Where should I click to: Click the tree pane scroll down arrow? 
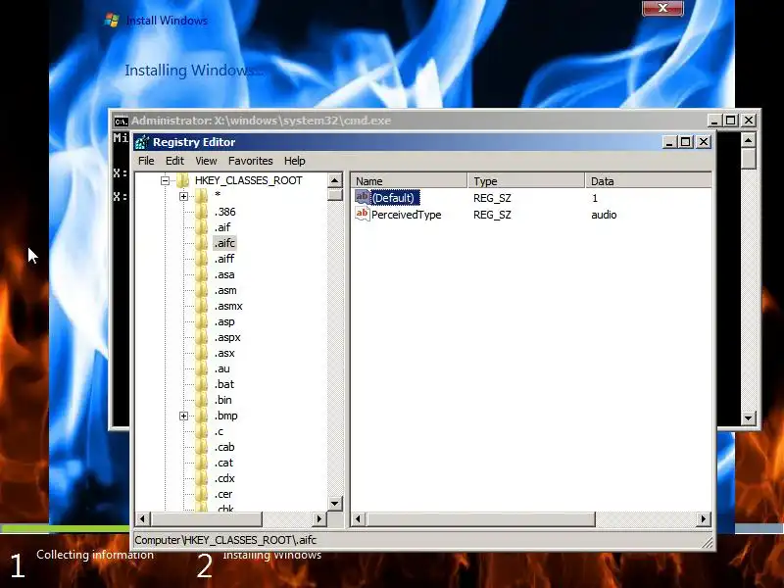coord(334,504)
